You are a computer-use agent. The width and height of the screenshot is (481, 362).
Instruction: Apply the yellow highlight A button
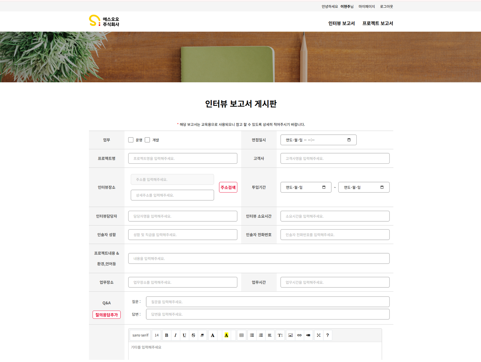pyautogui.click(x=226, y=335)
